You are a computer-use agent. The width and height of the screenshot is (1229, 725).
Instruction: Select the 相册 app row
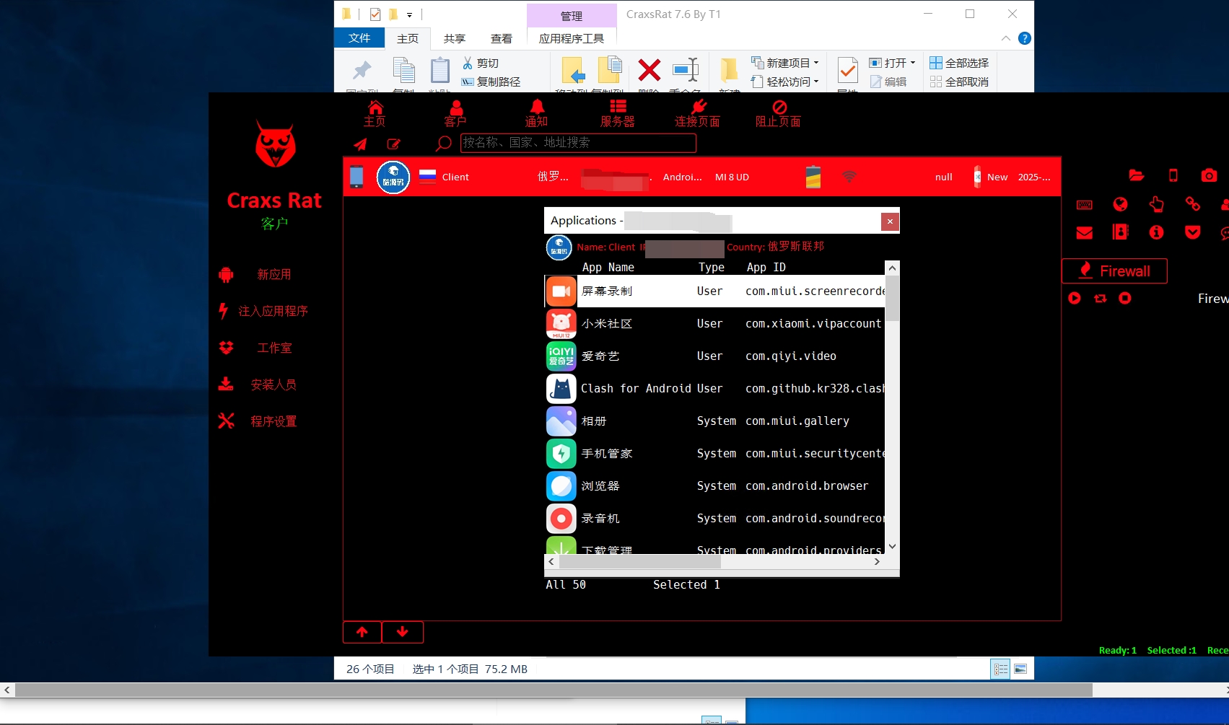[x=714, y=421]
